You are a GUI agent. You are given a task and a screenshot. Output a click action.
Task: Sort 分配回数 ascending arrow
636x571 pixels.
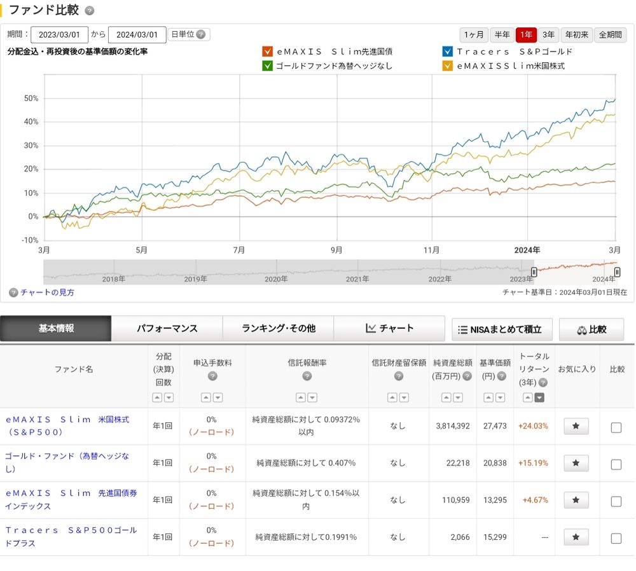pyautogui.click(x=157, y=397)
